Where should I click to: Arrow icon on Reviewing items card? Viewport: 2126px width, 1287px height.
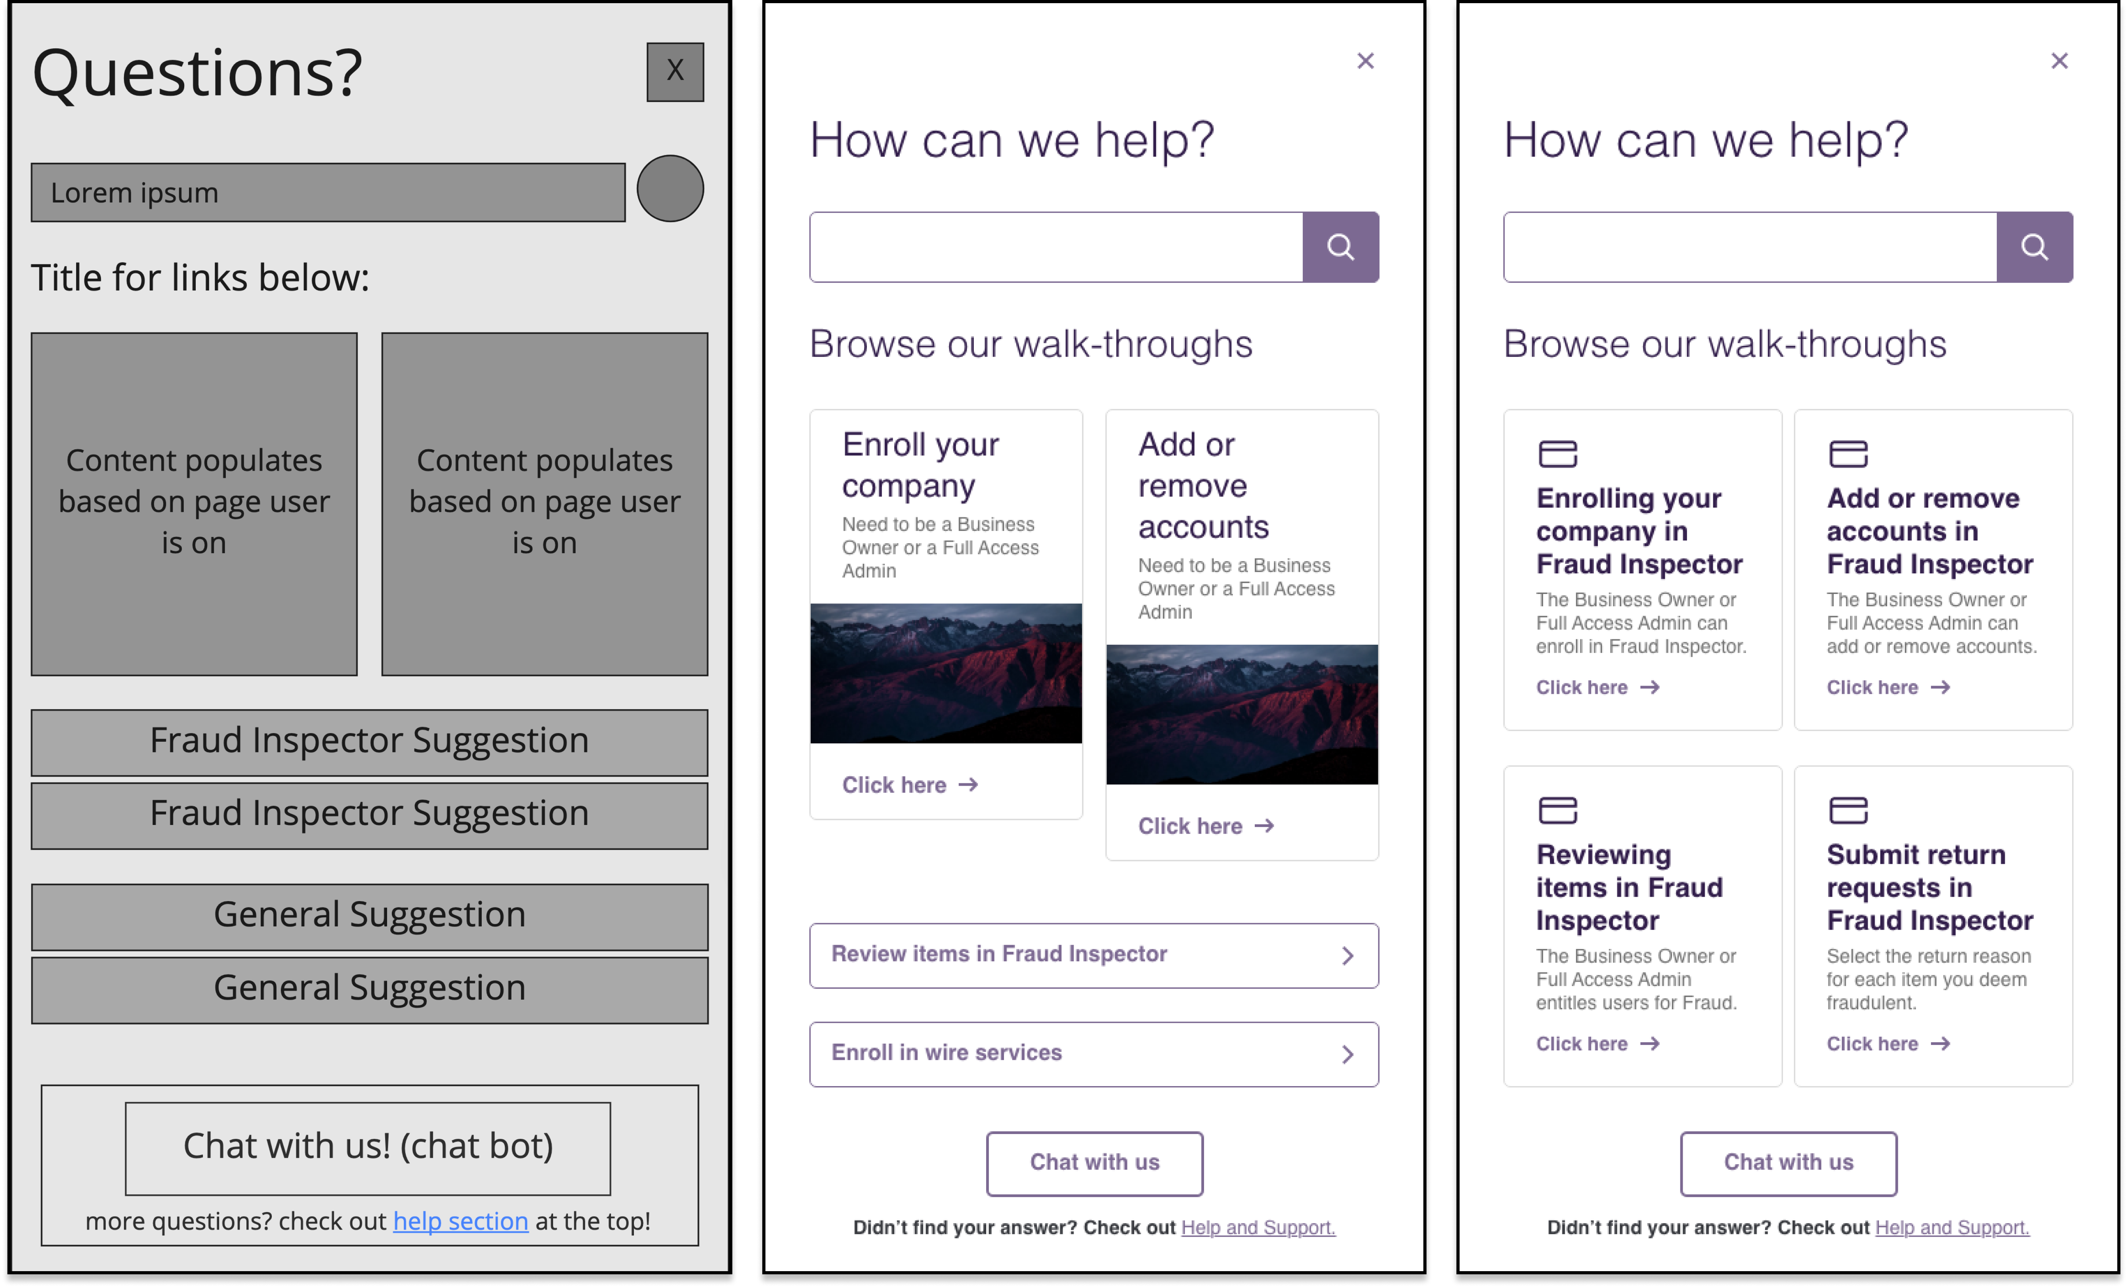1651,1044
